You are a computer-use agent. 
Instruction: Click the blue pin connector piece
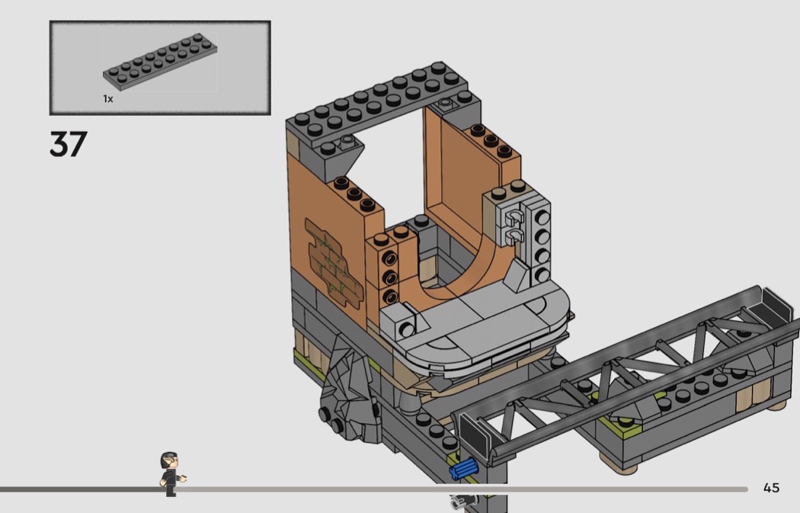coord(462,470)
